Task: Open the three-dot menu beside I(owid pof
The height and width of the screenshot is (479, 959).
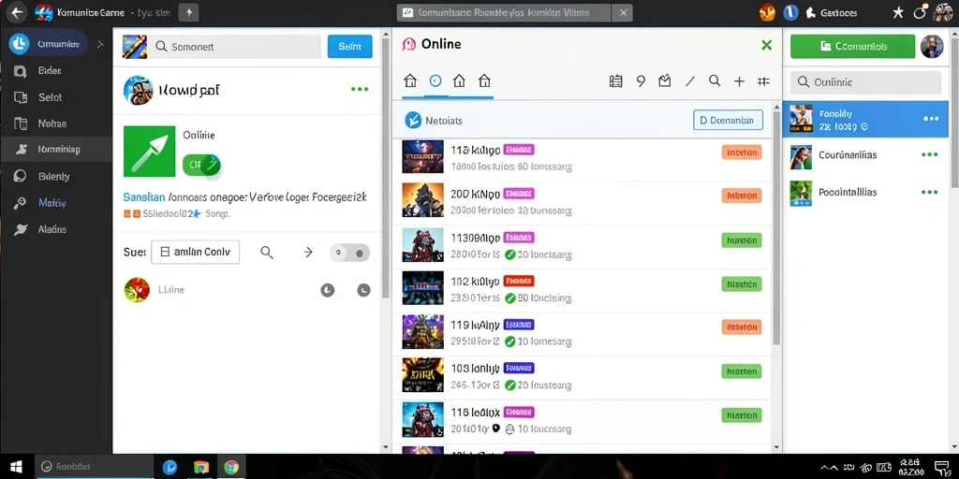Action: tap(360, 89)
